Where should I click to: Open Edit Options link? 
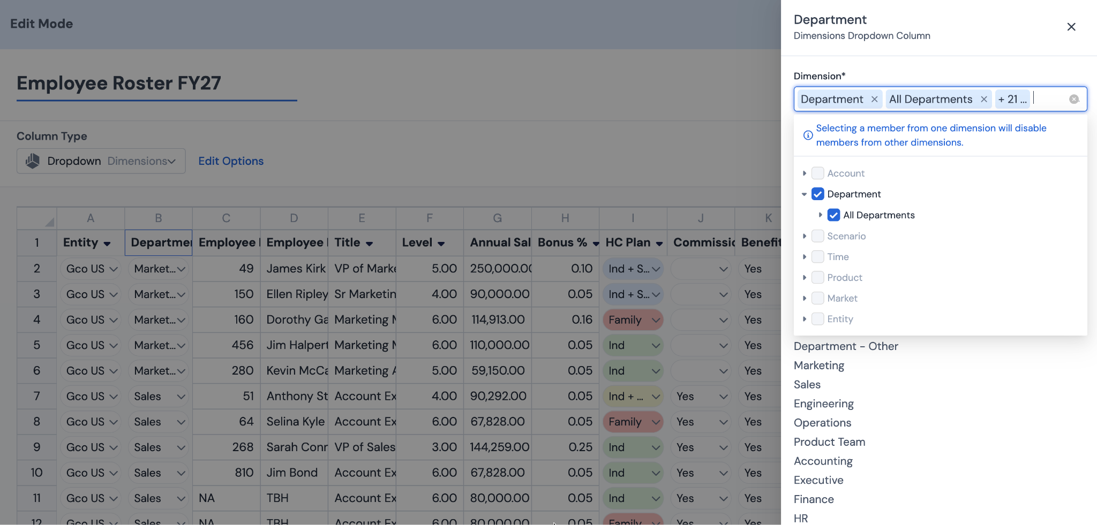231,161
